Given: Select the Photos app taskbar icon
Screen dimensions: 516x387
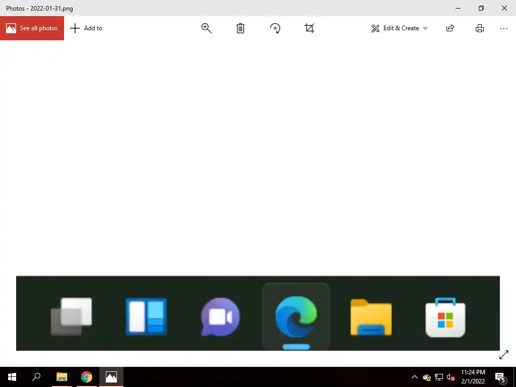Looking at the screenshot, I should coord(111,377).
